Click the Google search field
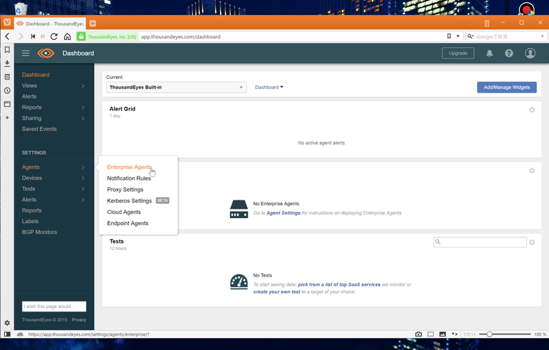This screenshot has height=350, width=549. 506,36
